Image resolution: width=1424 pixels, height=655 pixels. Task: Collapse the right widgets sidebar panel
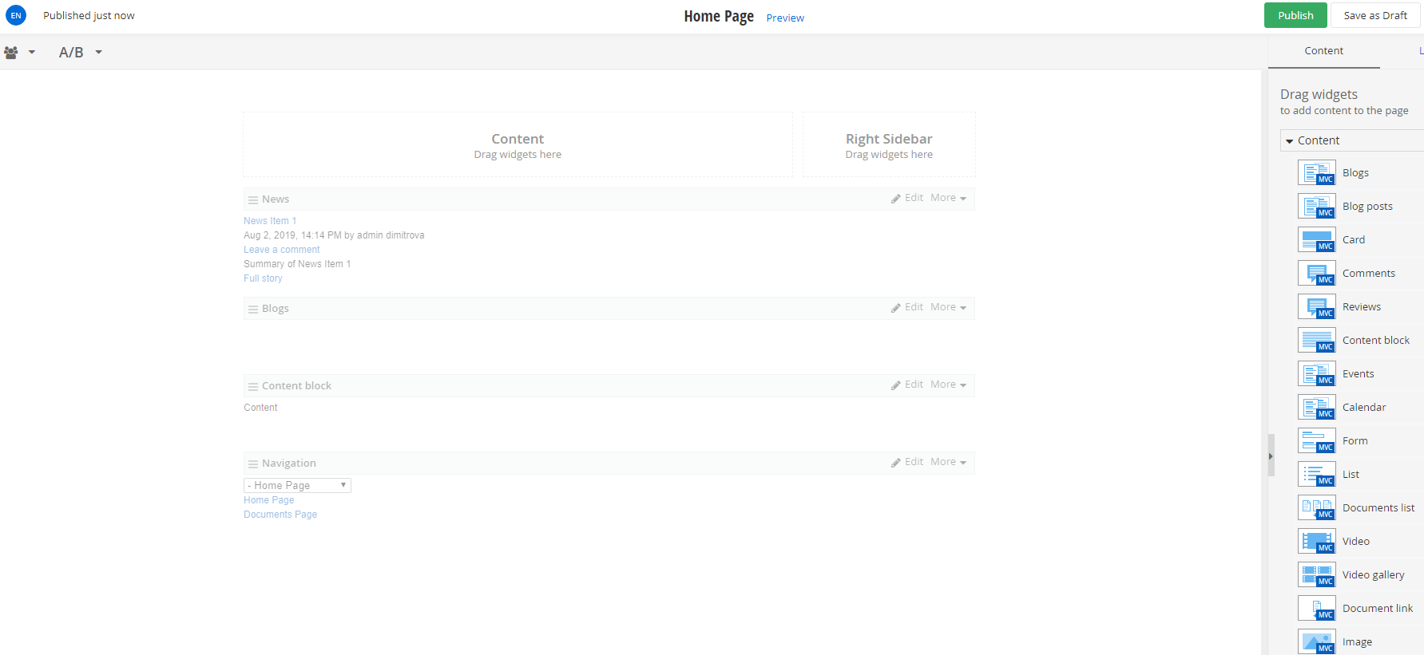(1271, 456)
